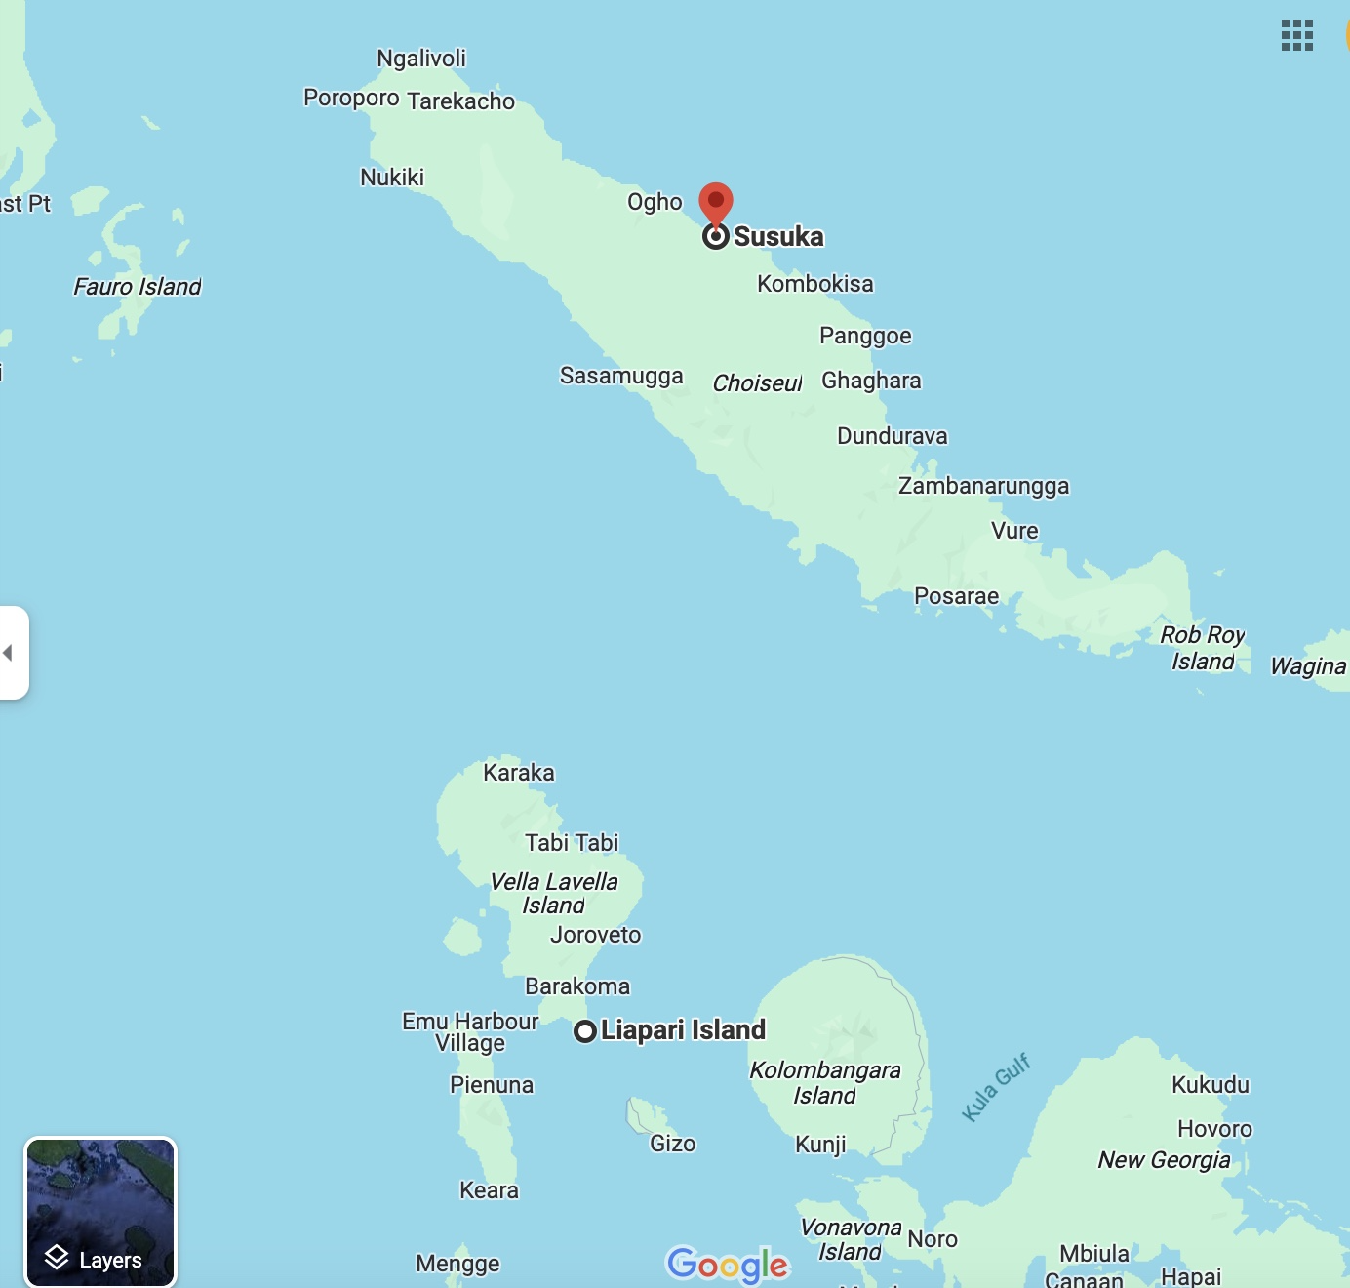Click the Liapari Island circle marker
The image size is (1350, 1288).
585,1031
